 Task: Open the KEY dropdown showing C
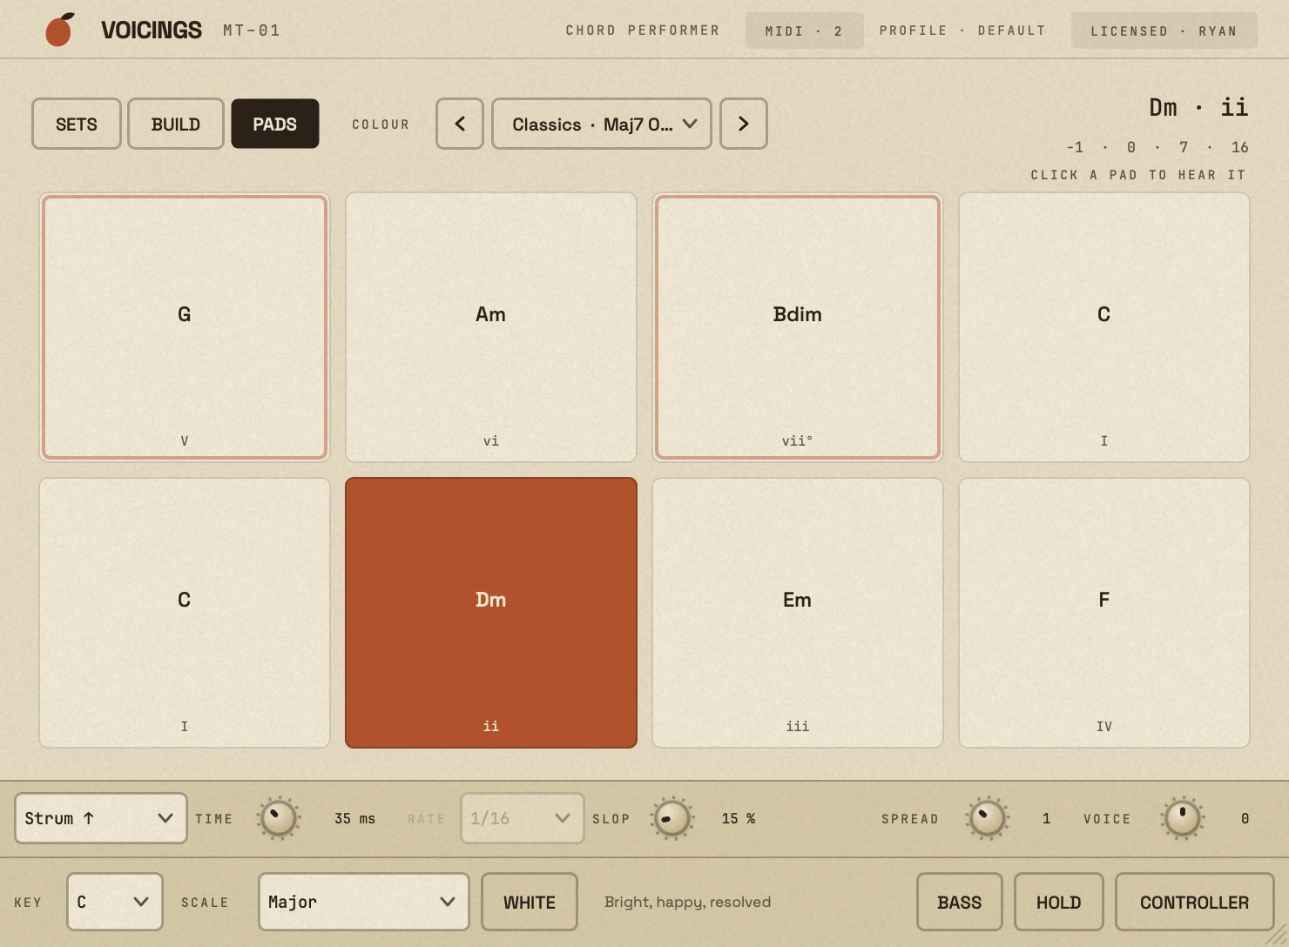[115, 902]
